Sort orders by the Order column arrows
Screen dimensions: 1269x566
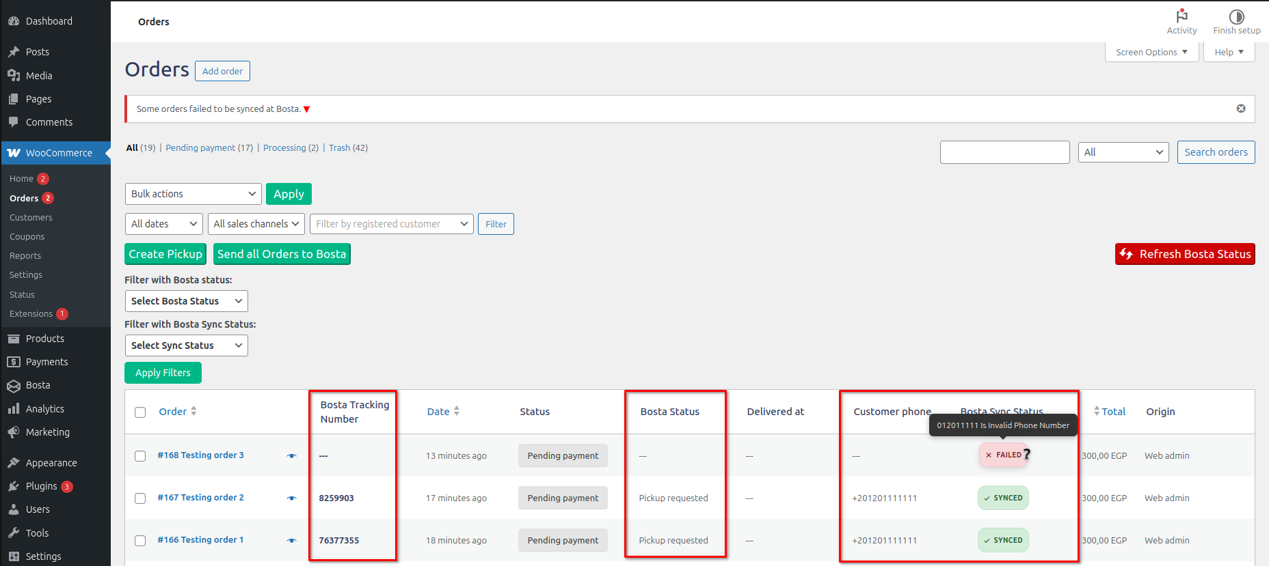pyautogui.click(x=193, y=411)
